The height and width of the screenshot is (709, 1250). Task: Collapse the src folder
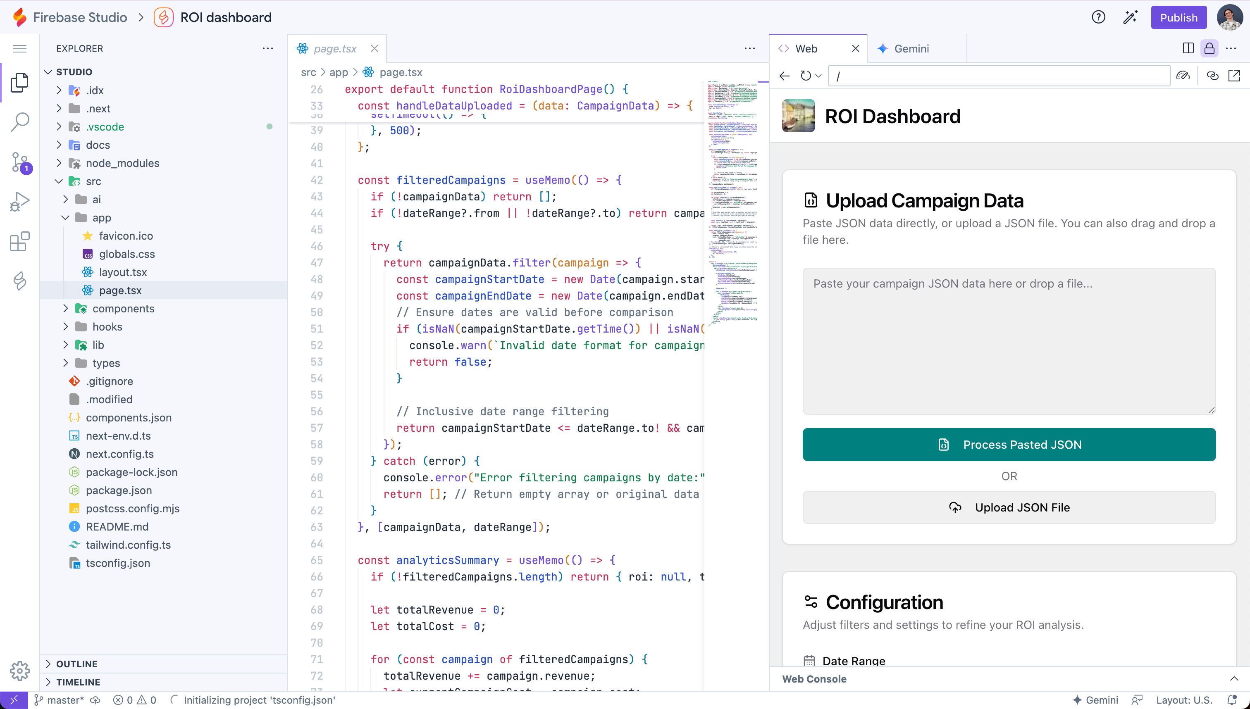[x=59, y=181]
